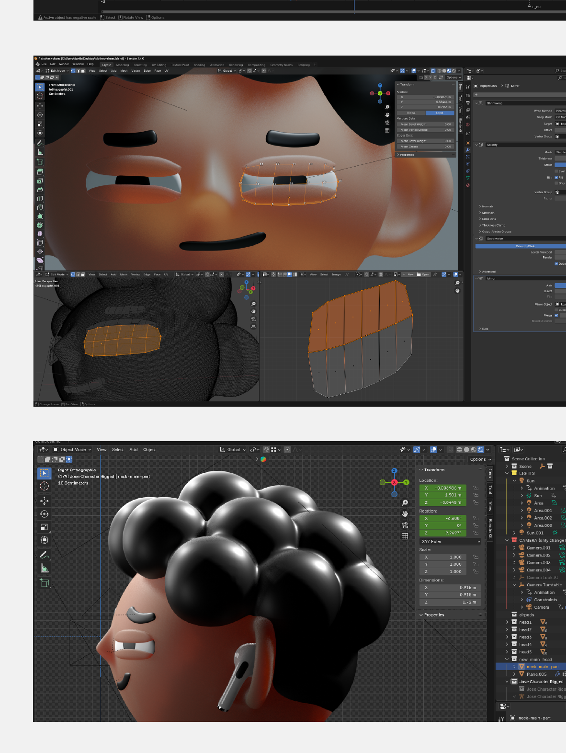Lock the Location X value
This screenshot has height=753, width=566.
[476, 488]
